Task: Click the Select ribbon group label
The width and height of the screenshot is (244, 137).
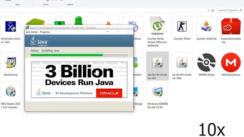Action: pos(70,5)
